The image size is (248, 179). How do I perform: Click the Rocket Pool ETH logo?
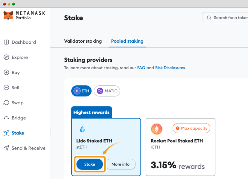pos(157,130)
